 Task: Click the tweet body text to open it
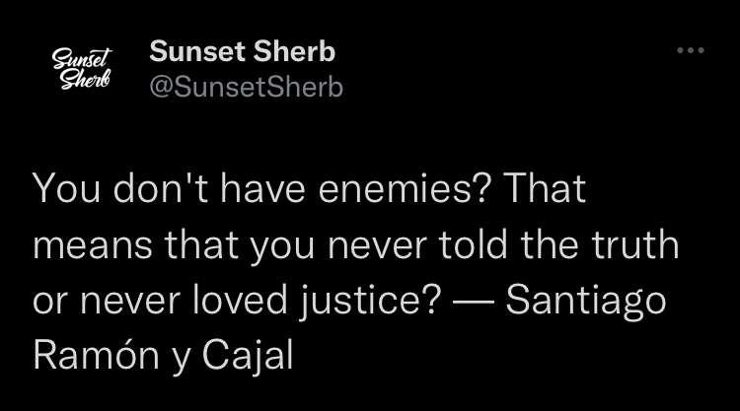coord(356,271)
